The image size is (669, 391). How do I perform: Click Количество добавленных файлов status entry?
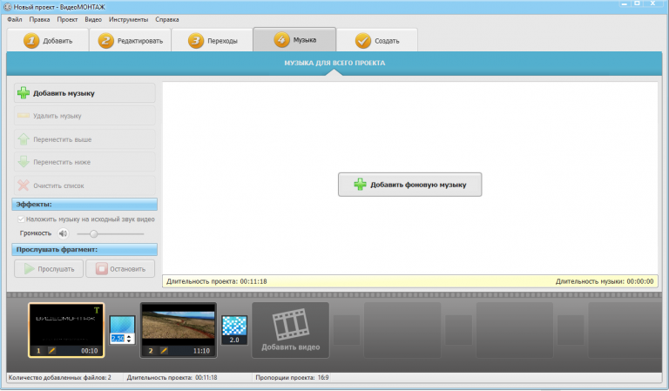pyautogui.click(x=60, y=377)
